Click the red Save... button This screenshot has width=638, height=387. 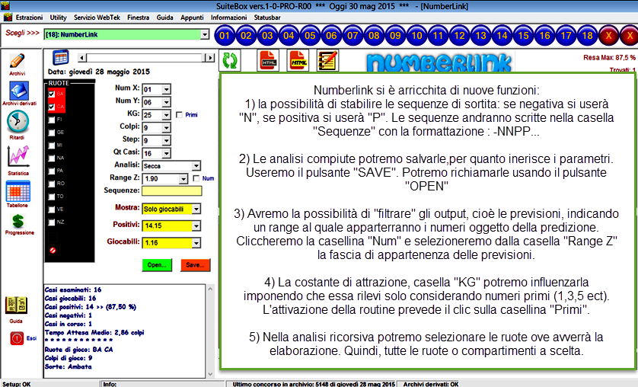196,265
